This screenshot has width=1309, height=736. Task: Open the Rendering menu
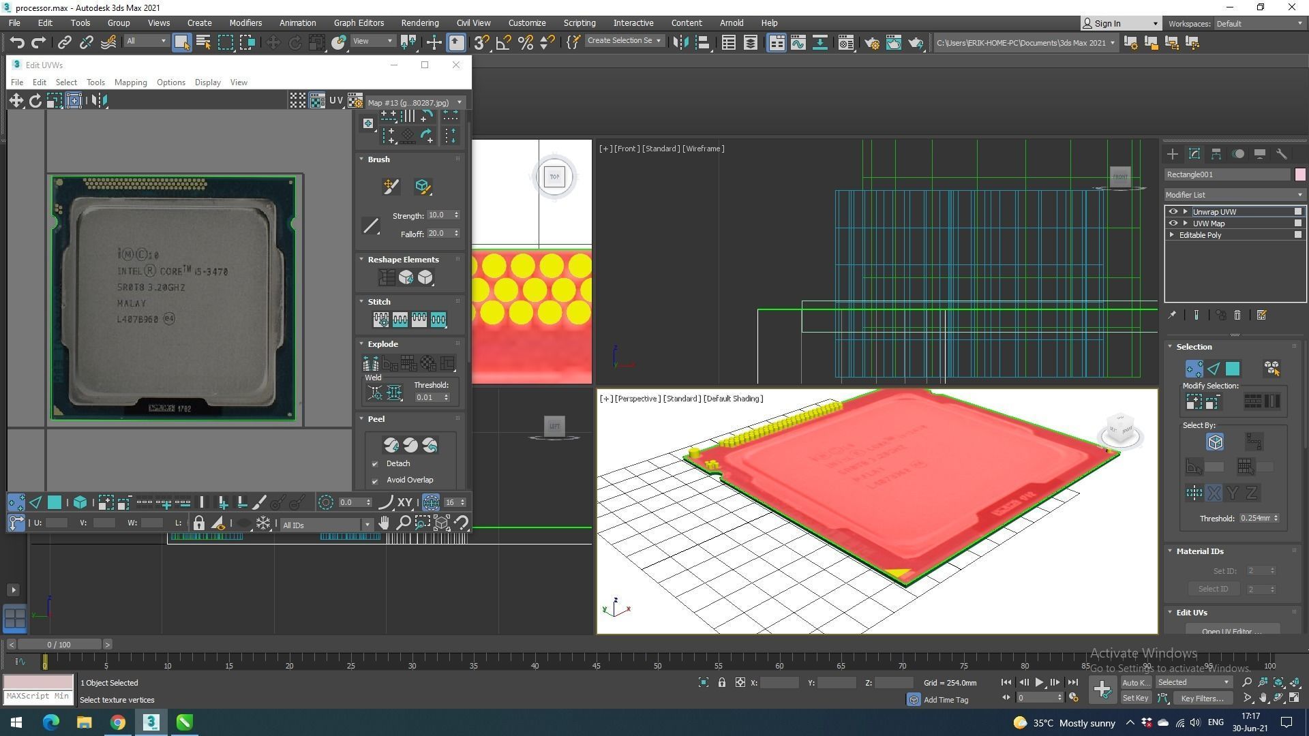pos(419,23)
